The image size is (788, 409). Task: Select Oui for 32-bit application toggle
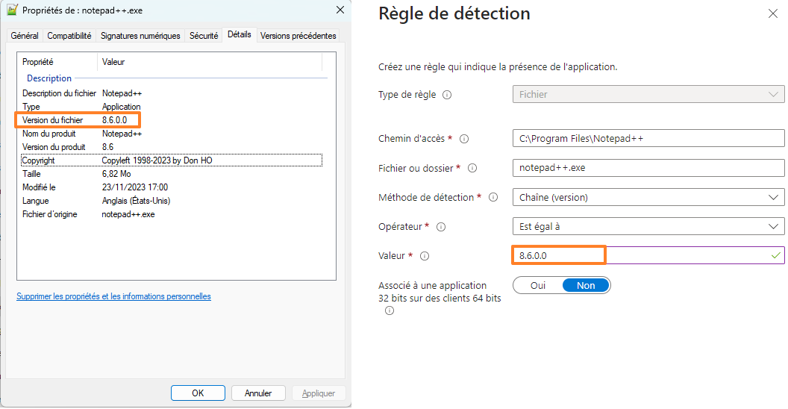coord(538,285)
